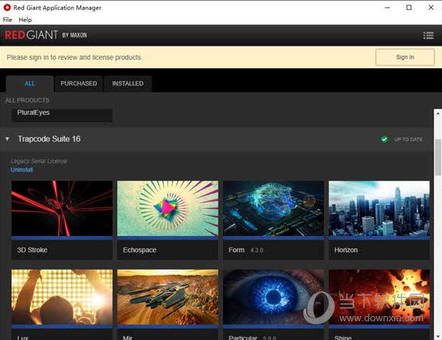Click the scrollbar up arrow

tap(437, 113)
